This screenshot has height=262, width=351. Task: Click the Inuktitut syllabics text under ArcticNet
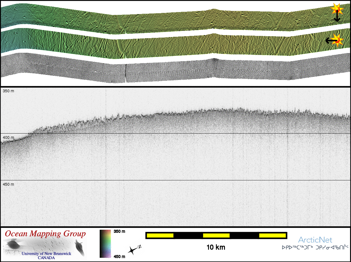point(315,248)
